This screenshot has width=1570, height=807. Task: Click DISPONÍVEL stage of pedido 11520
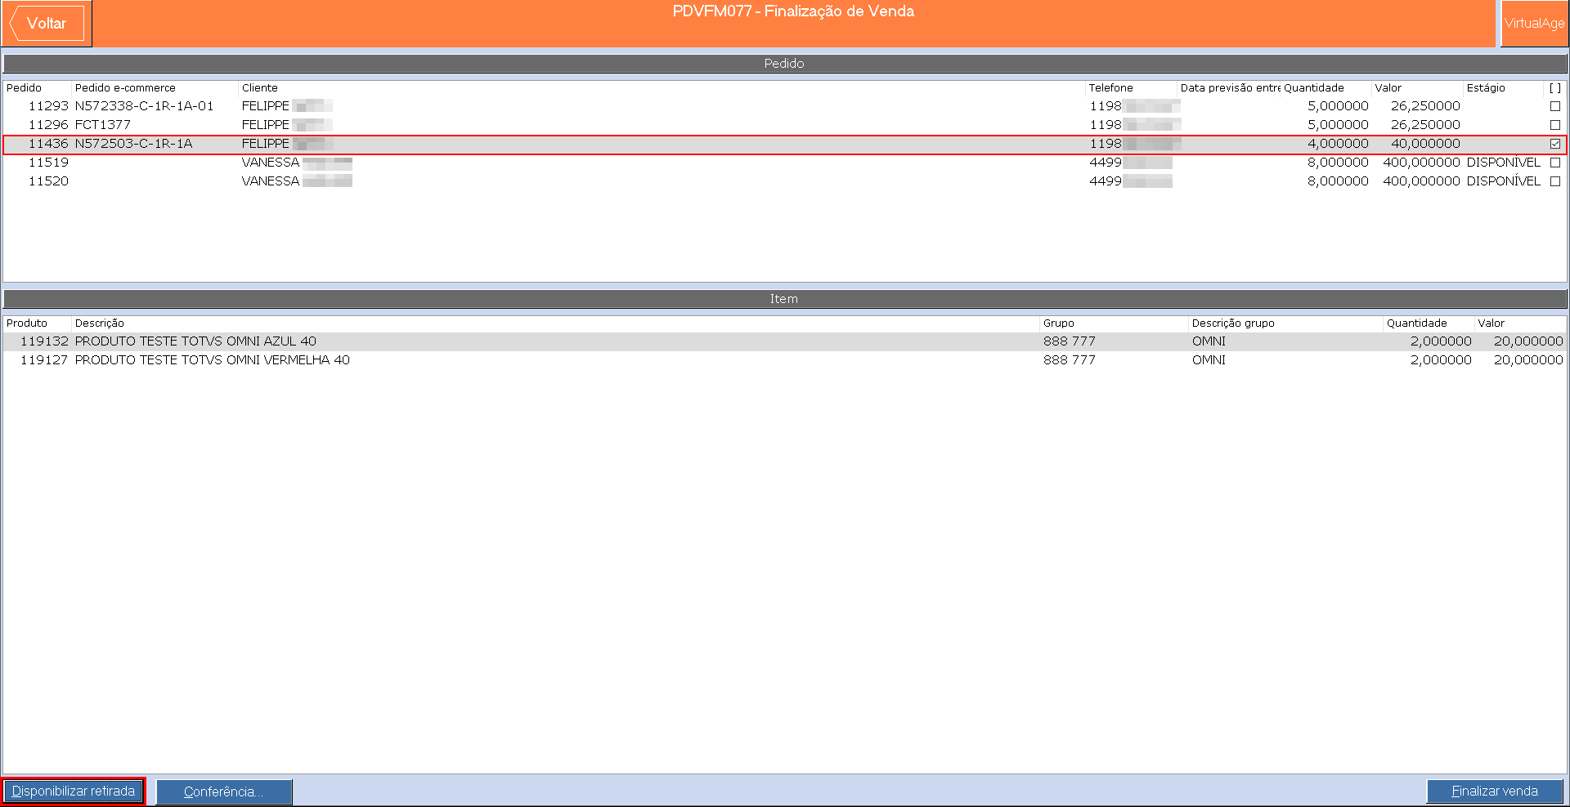(1503, 181)
